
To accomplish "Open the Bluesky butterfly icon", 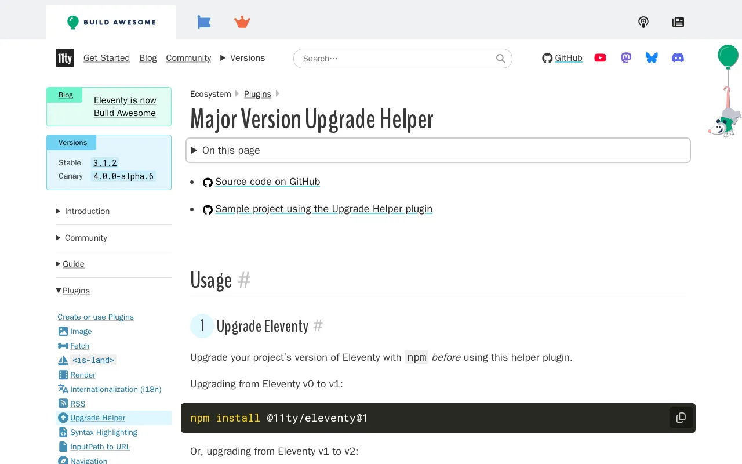I will click(652, 58).
